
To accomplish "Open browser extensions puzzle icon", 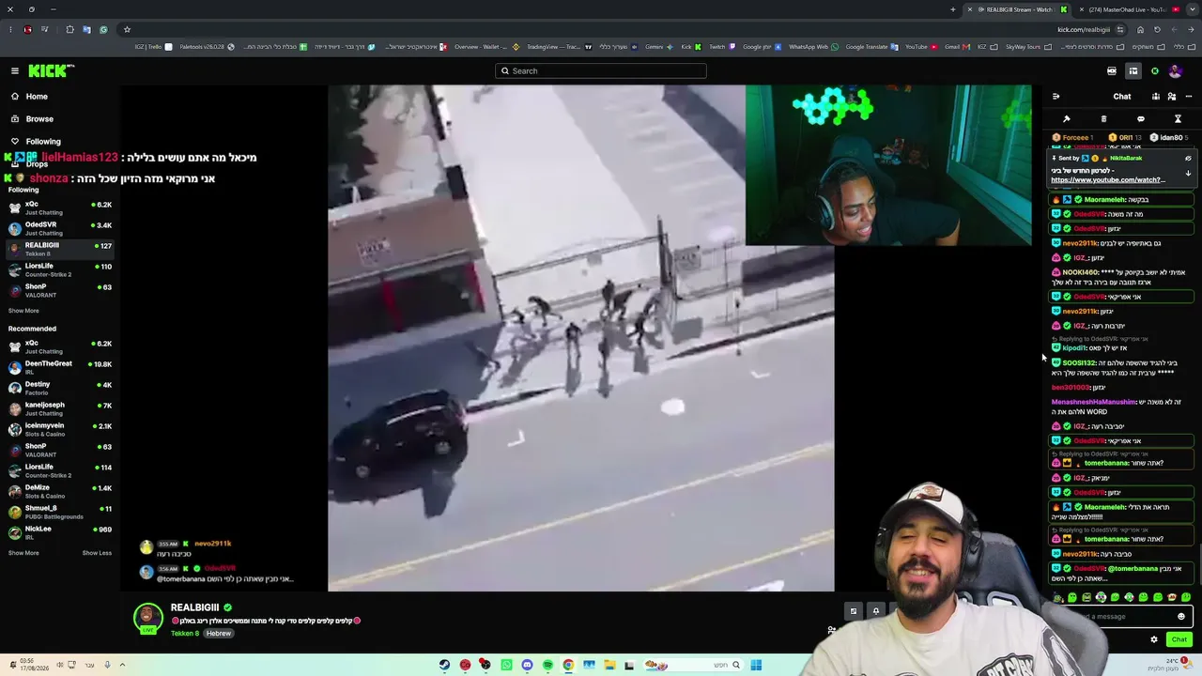I will [69, 29].
